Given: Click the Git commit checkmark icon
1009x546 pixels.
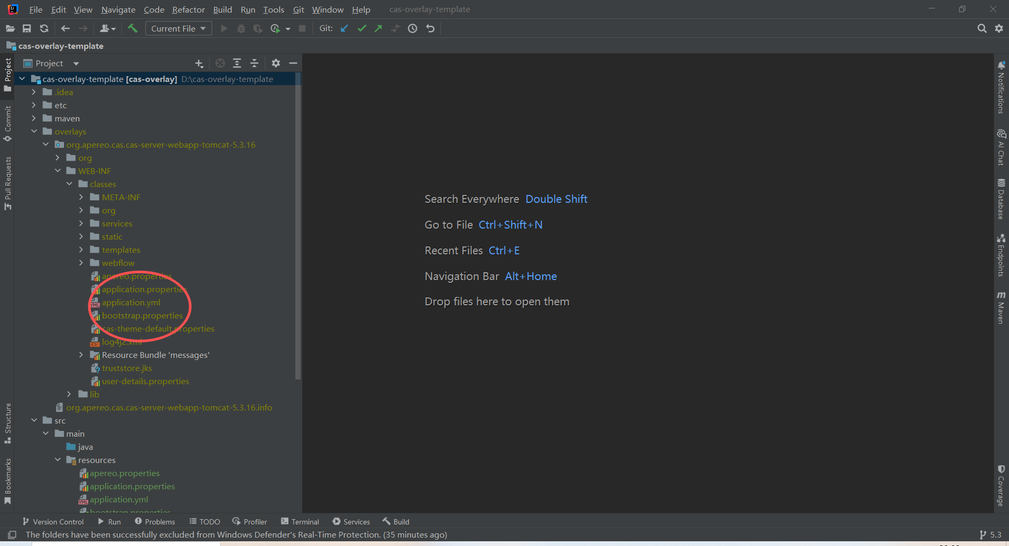Looking at the screenshot, I should (362, 28).
